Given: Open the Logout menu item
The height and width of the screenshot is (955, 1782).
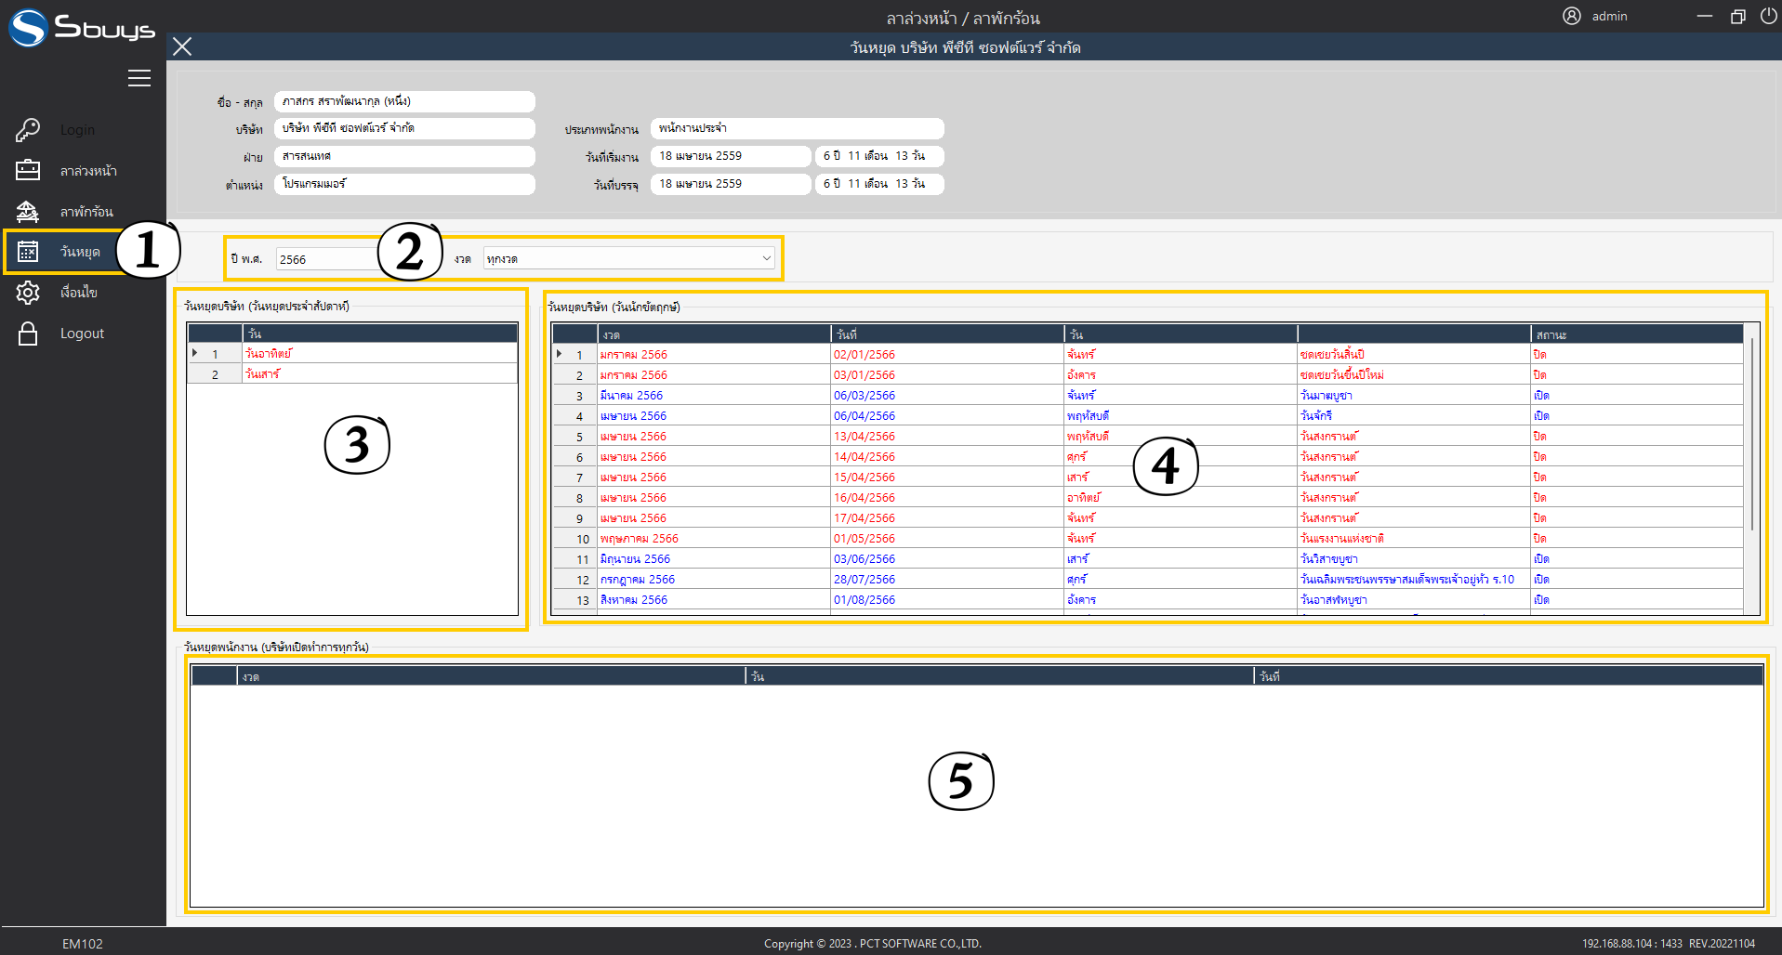Looking at the screenshot, I should pyautogui.click(x=82, y=334).
